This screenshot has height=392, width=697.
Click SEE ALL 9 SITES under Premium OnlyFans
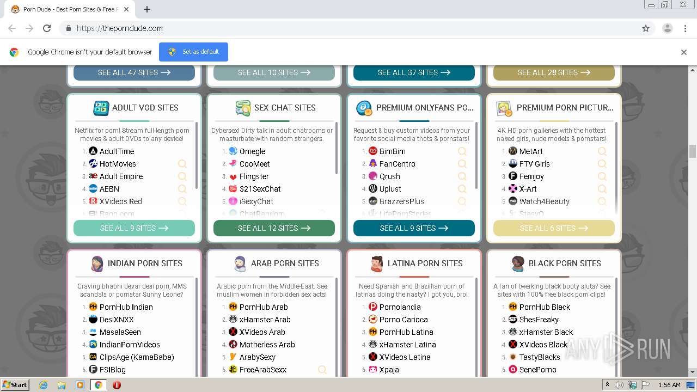pyautogui.click(x=414, y=228)
